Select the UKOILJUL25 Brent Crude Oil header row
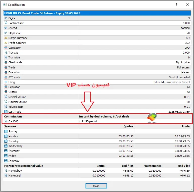This screenshot has height=192, width=194. point(97,13)
